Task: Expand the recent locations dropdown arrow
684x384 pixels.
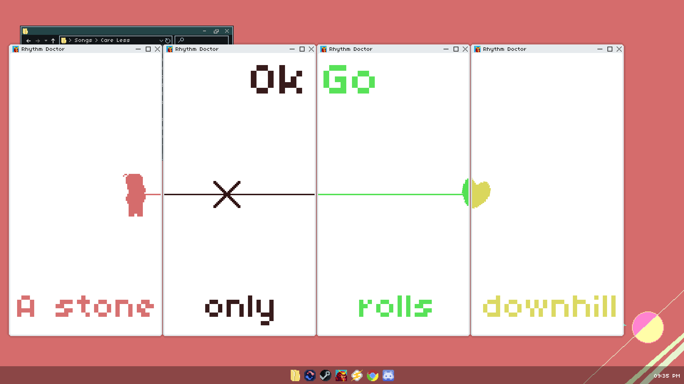Action: coord(46,41)
